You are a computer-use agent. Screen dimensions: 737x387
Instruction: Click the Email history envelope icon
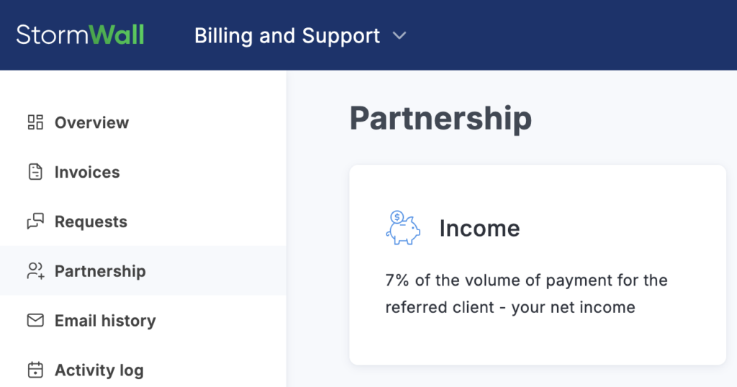[x=35, y=321]
